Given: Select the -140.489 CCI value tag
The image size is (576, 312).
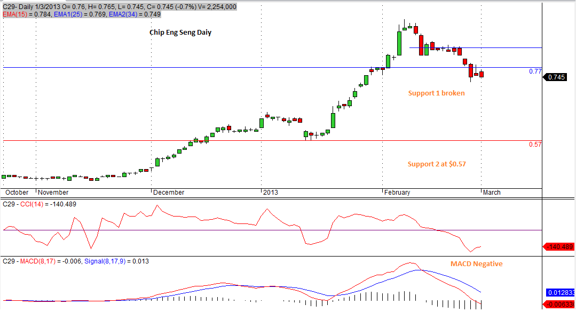Looking at the screenshot, I should coord(559,247).
